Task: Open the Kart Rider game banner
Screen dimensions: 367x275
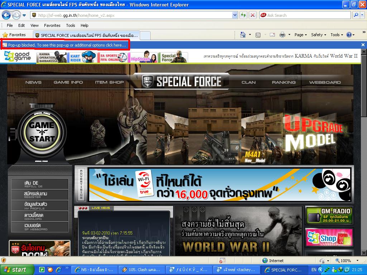Action: click(x=82, y=57)
